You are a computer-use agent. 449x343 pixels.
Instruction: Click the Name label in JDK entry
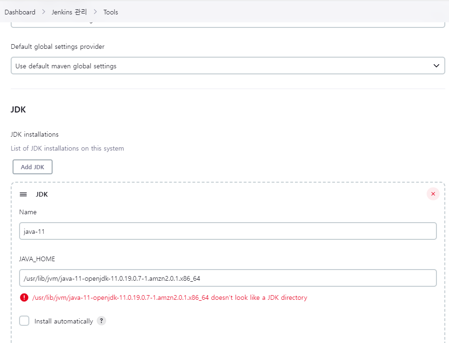point(28,212)
